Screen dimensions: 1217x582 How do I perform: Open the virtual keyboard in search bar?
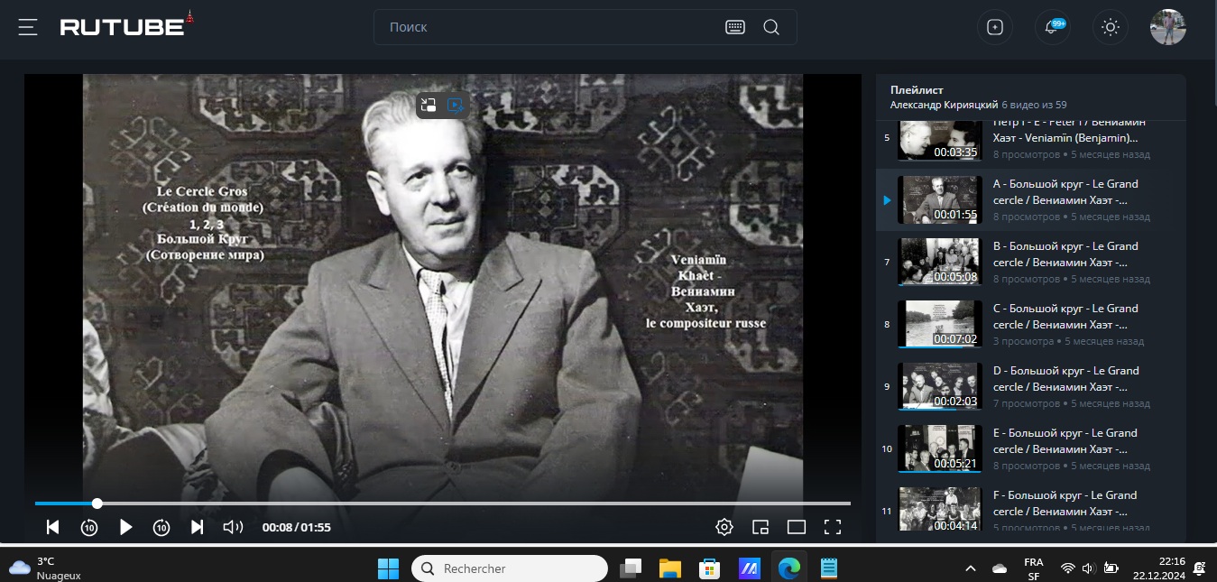(x=735, y=27)
